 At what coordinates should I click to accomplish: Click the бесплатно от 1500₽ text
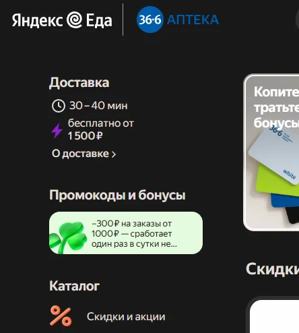(101, 129)
